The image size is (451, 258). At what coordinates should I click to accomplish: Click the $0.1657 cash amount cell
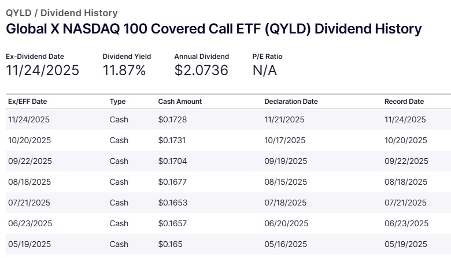(x=172, y=223)
